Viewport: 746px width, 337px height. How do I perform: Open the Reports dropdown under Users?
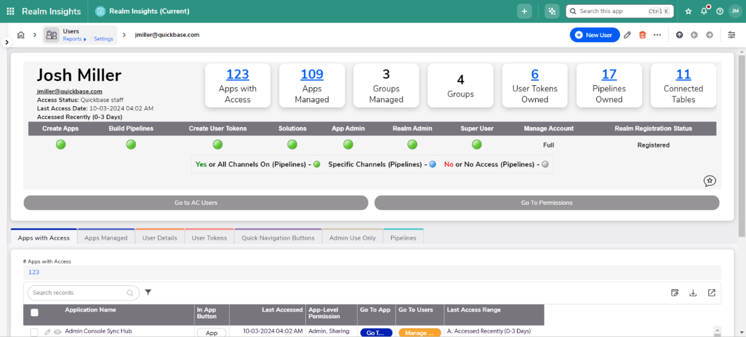(73, 39)
